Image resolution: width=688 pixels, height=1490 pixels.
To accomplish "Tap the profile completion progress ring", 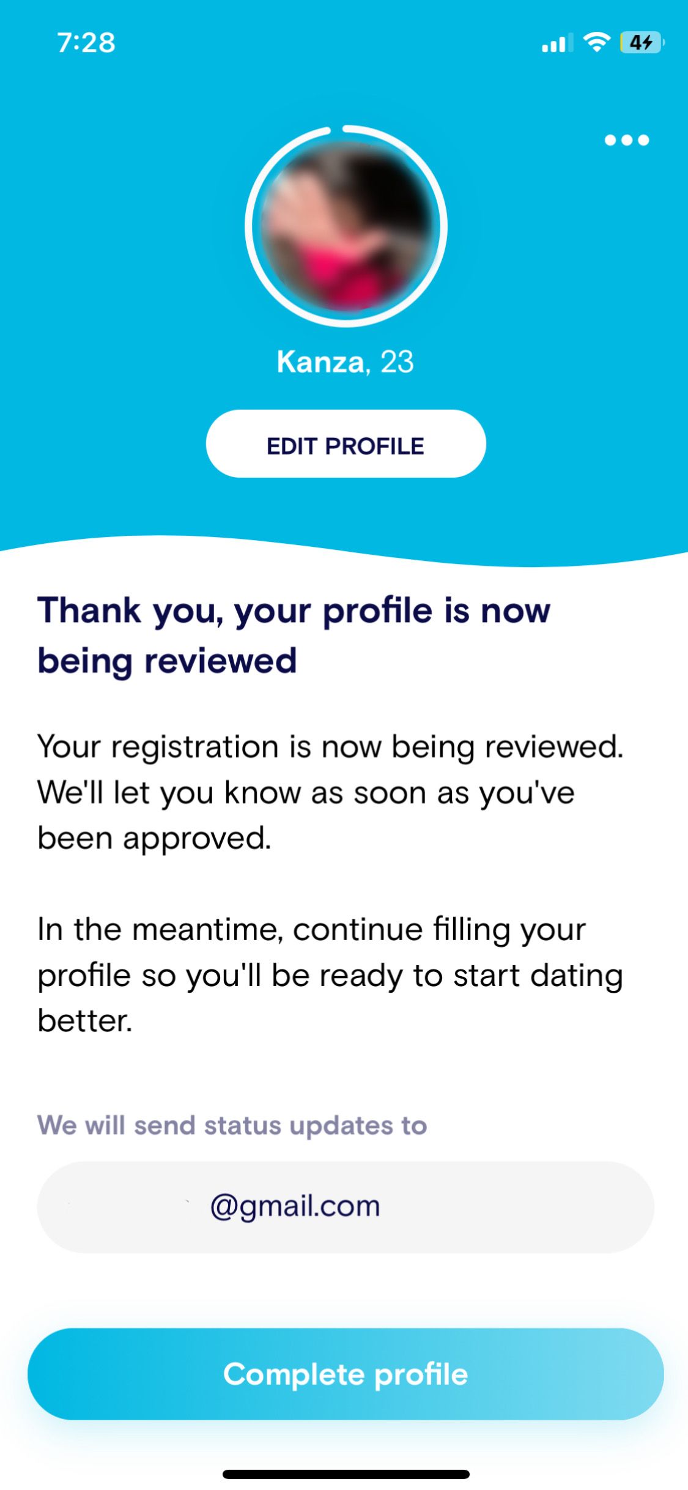I will click(249, 226).
